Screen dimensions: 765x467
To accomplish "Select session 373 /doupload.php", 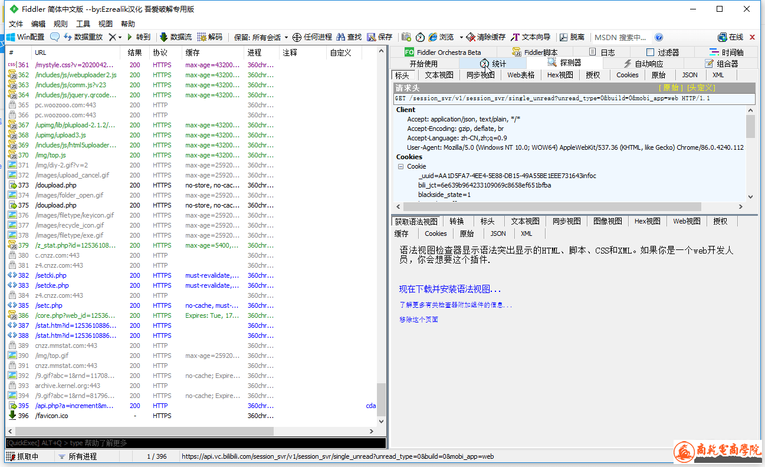I will [x=192, y=185].
